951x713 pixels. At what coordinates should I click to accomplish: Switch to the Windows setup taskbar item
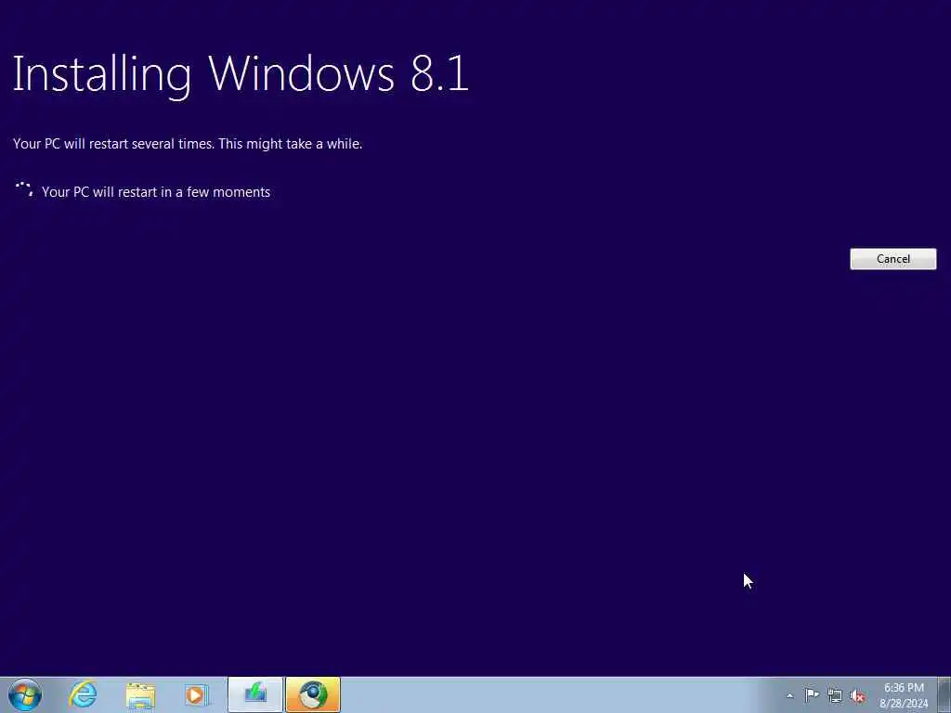coord(255,694)
